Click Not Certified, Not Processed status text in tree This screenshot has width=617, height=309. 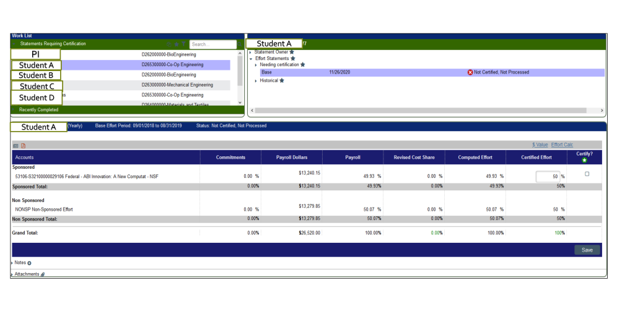[501, 72]
